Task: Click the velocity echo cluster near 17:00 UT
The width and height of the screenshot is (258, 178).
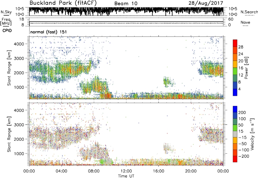Action: (168, 148)
